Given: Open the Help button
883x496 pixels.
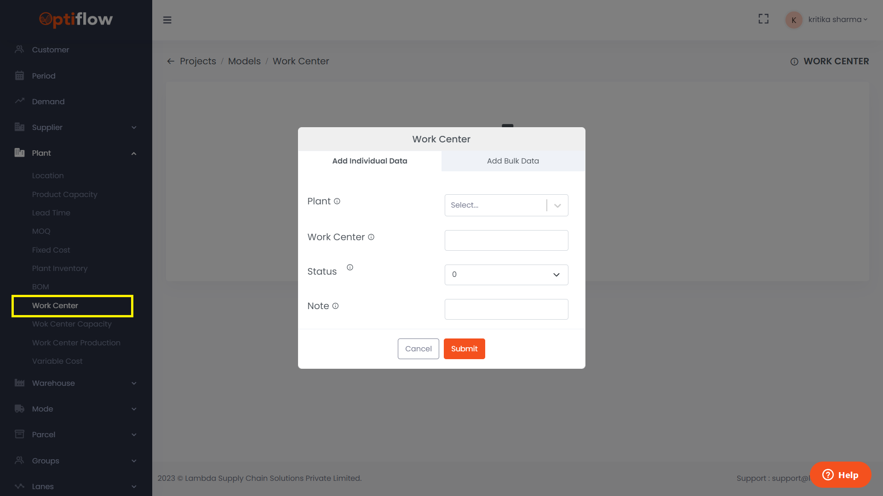Looking at the screenshot, I should pos(840,475).
